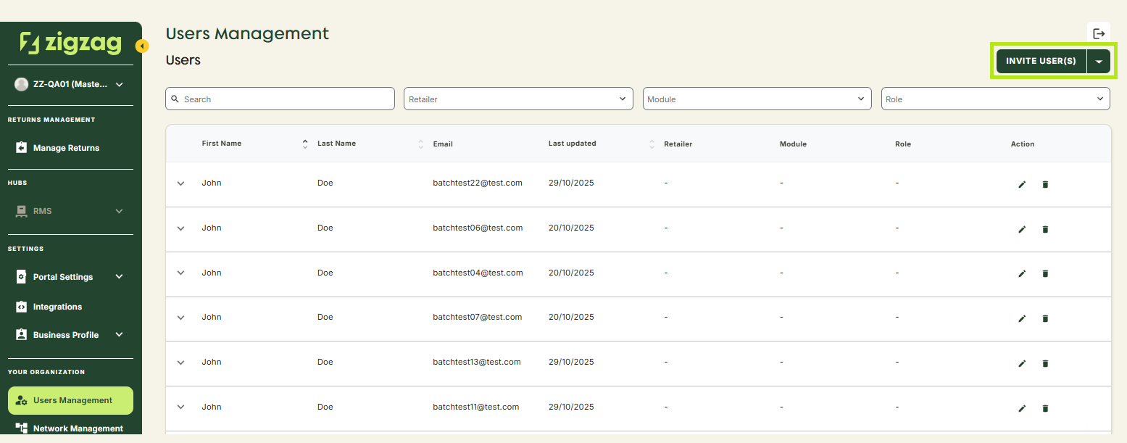This screenshot has width=1127, height=443.
Task: Collapse the sidebar with yellow arrow button
Action: click(142, 46)
